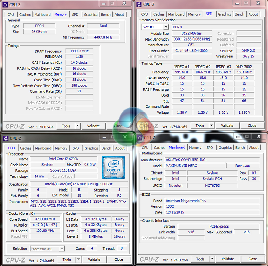The width and height of the screenshot is (268, 266).
Task: Click CPU-Z app icon in CPU window title bar
Action: tap(6, 138)
